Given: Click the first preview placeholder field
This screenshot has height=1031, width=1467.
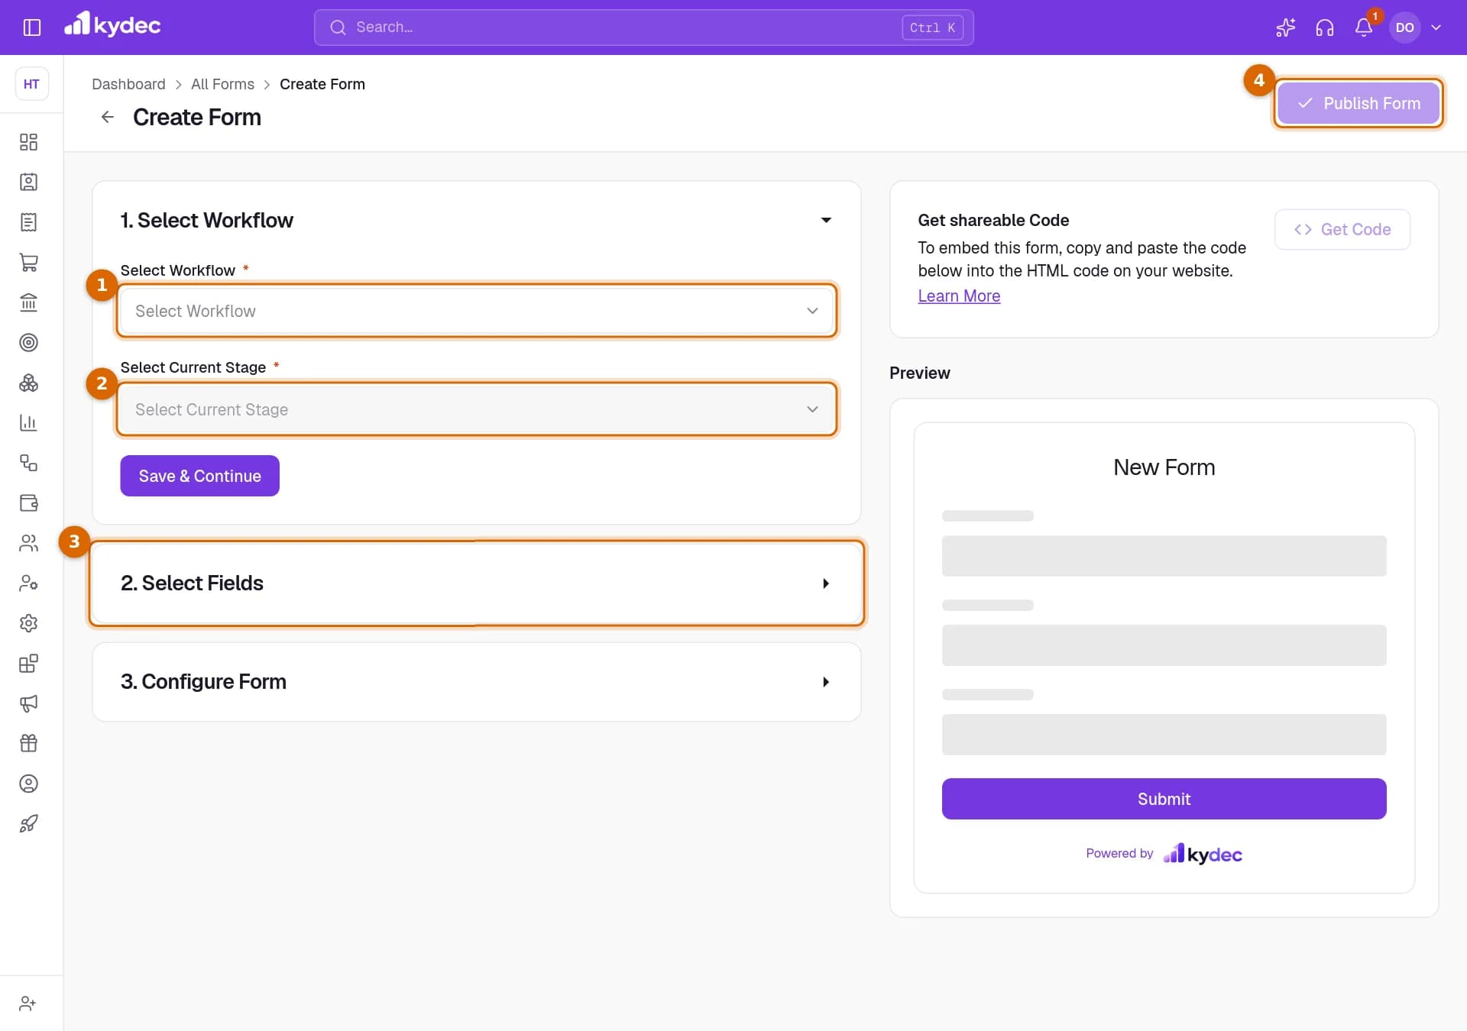Looking at the screenshot, I should [x=1164, y=556].
